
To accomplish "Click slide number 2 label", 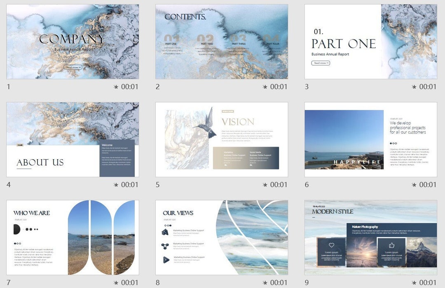I will point(157,87).
